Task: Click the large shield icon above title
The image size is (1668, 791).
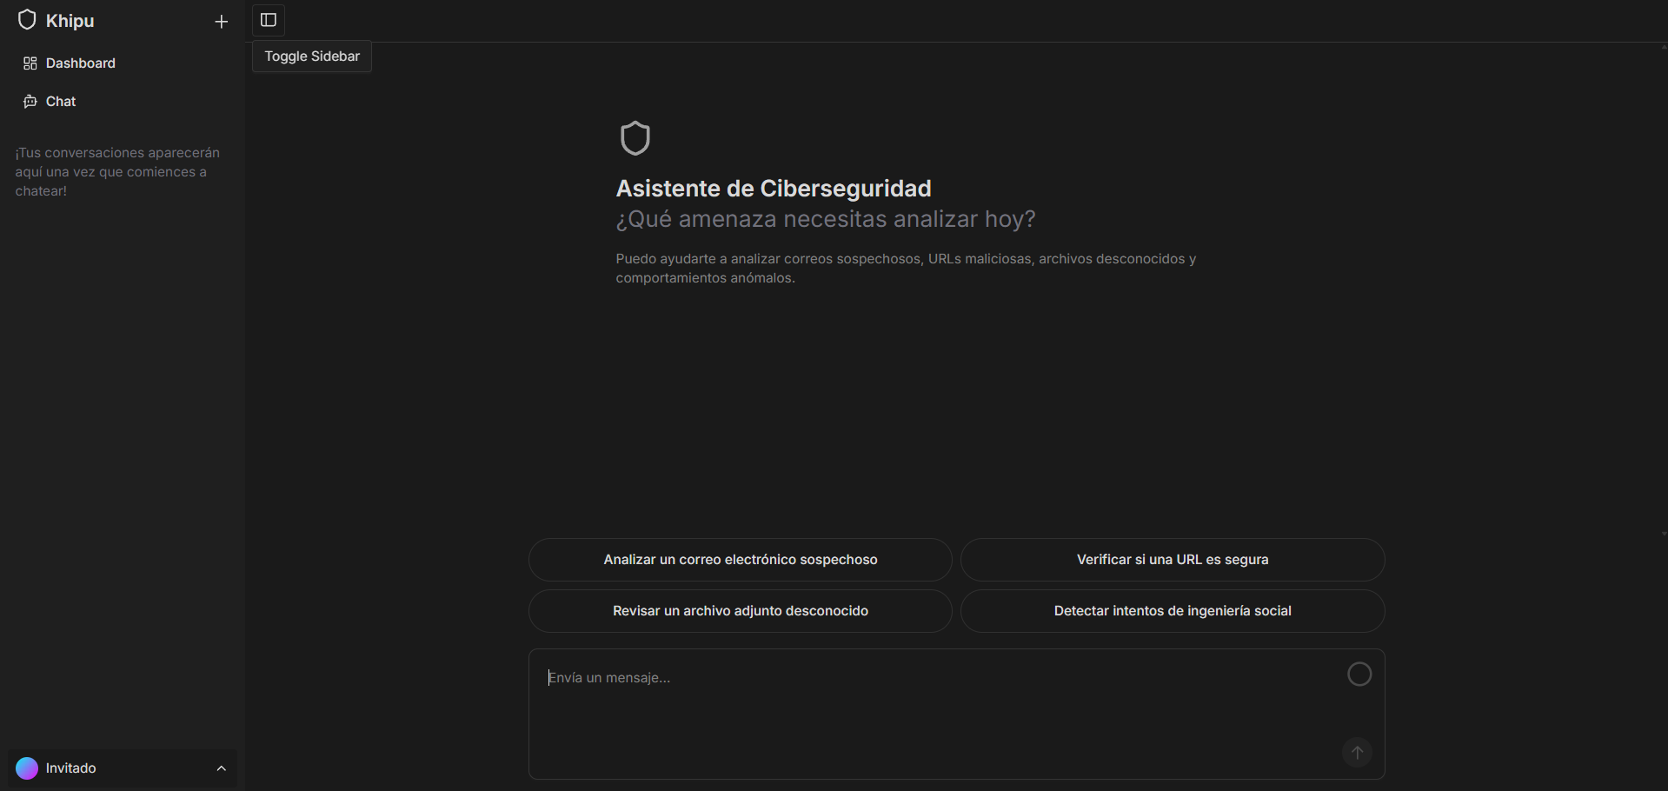Action: tap(635, 138)
